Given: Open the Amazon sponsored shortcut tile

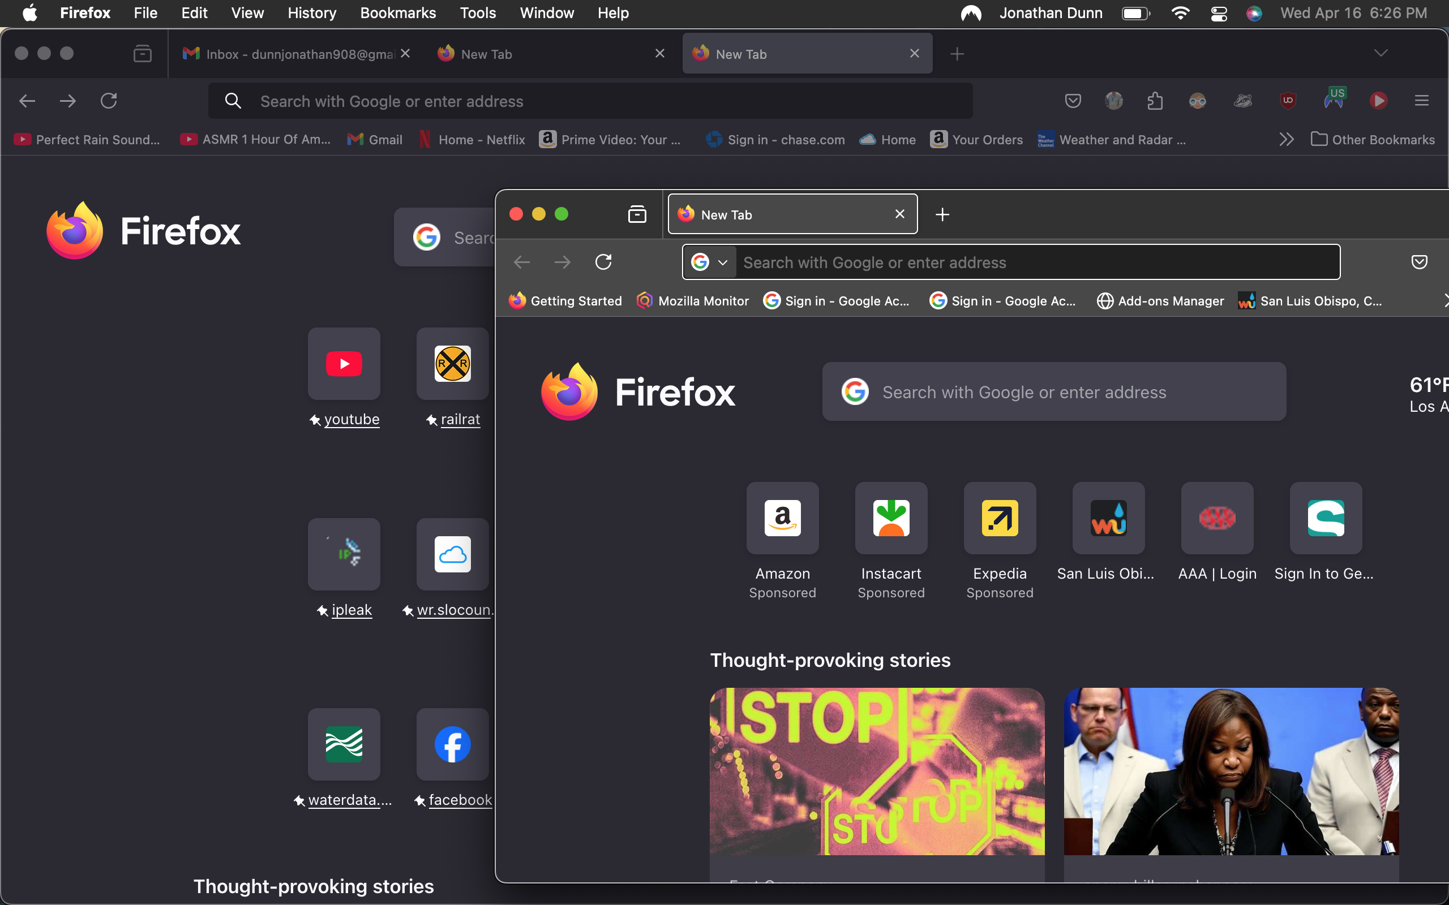Looking at the screenshot, I should (782, 518).
